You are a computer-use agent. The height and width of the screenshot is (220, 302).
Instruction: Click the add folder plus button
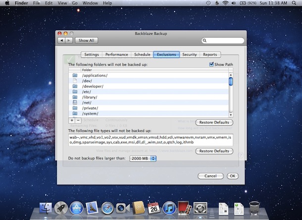click(72, 120)
